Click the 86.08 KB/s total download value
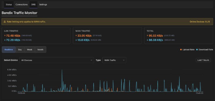 (156, 40)
